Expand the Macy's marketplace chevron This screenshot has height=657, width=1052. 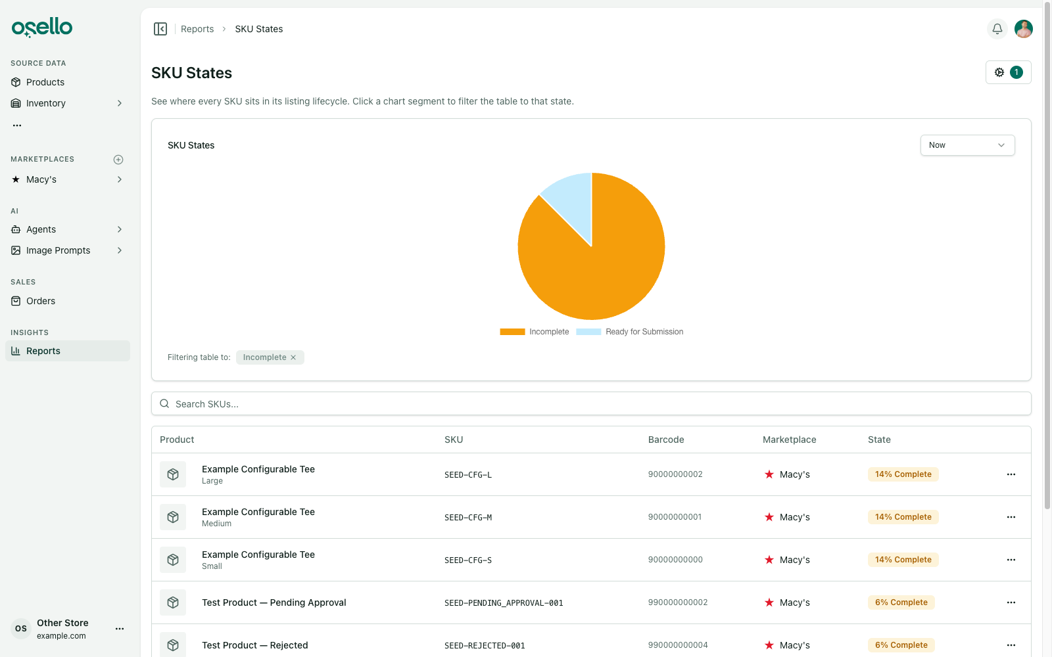tap(120, 179)
